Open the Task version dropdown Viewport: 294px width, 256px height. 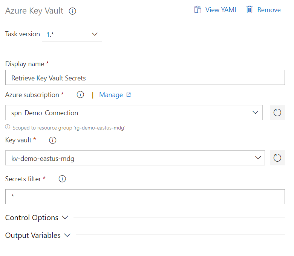click(x=72, y=34)
